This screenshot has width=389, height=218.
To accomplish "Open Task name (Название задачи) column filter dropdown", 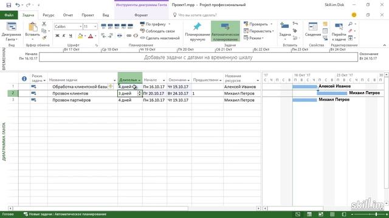I will pyautogui.click(x=115, y=81).
